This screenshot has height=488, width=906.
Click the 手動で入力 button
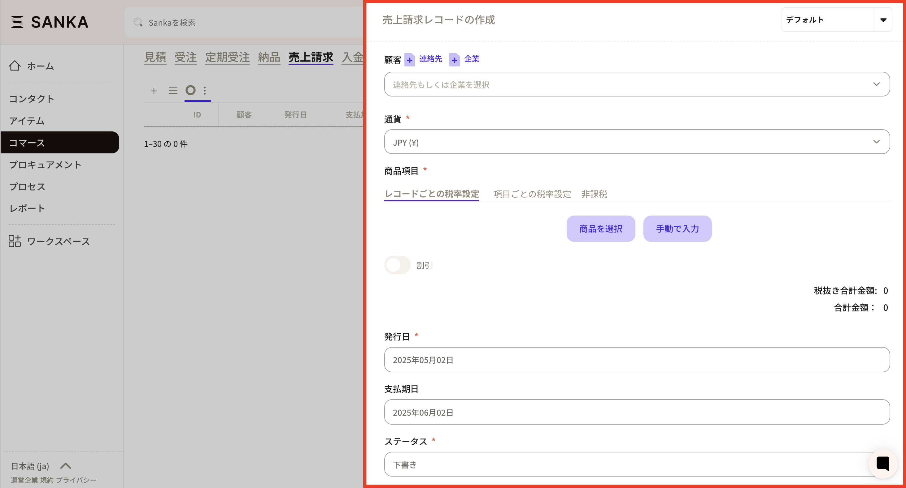[x=677, y=229]
